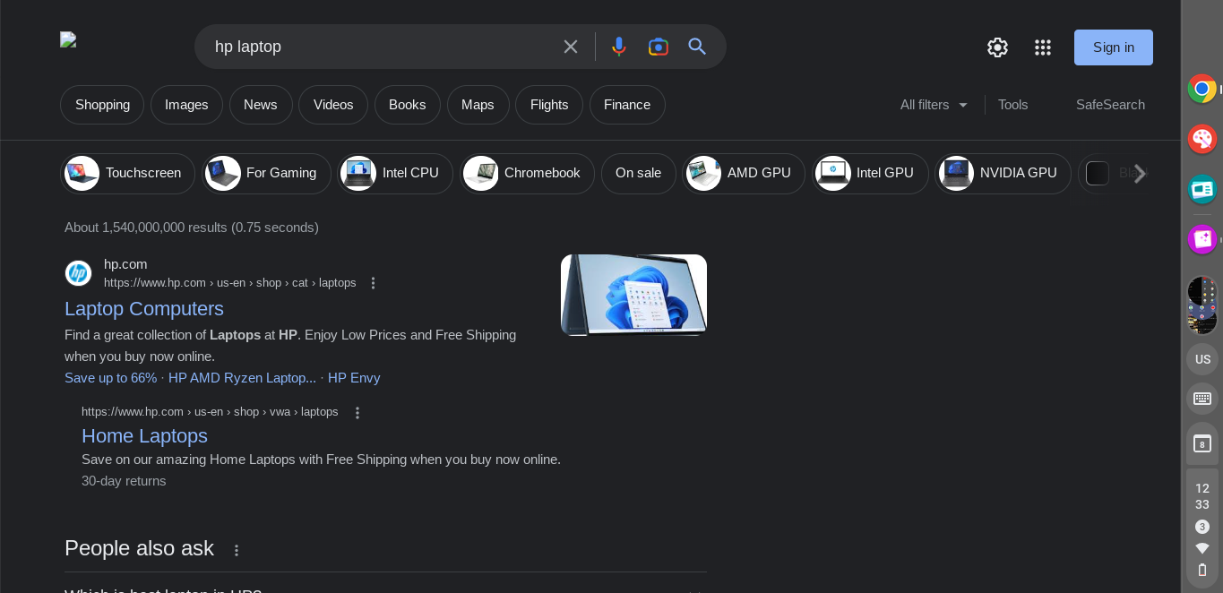
Task: Launch Chrome from the shelf
Action: [x=1202, y=89]
